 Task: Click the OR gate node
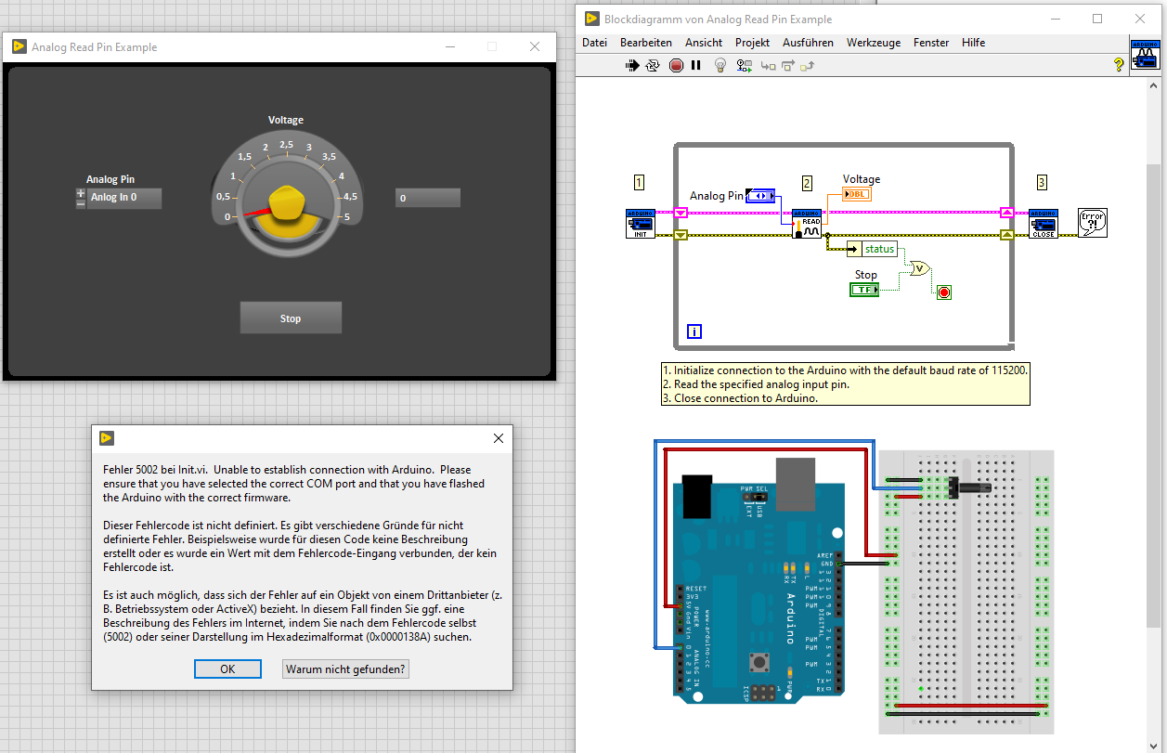click(x=919, y=268)
